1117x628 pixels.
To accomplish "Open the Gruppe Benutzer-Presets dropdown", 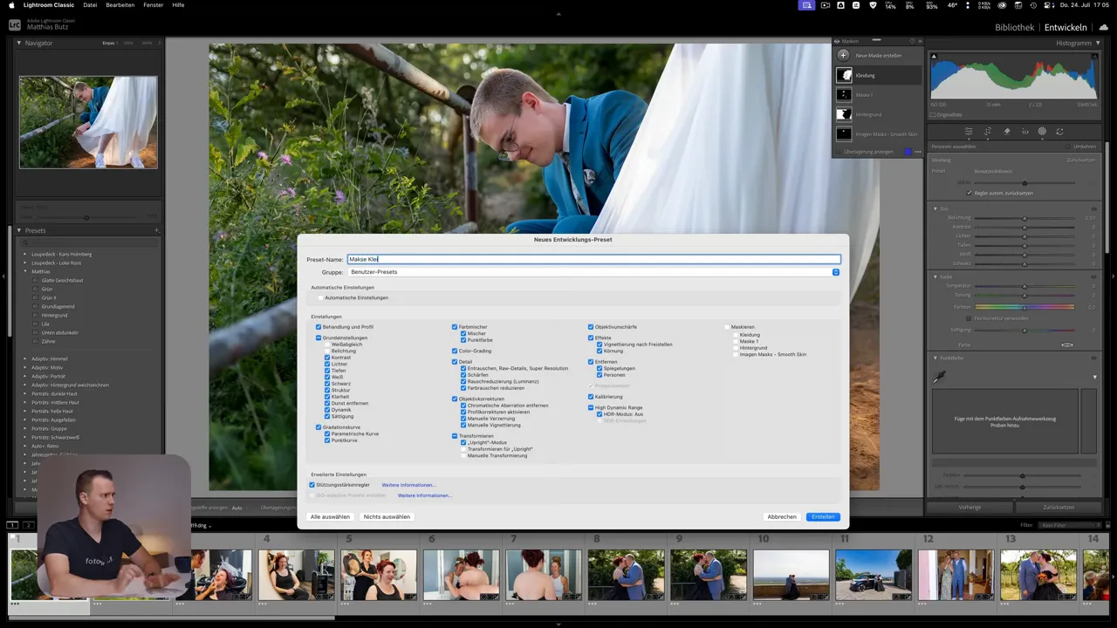I will [x=593, y=272].
